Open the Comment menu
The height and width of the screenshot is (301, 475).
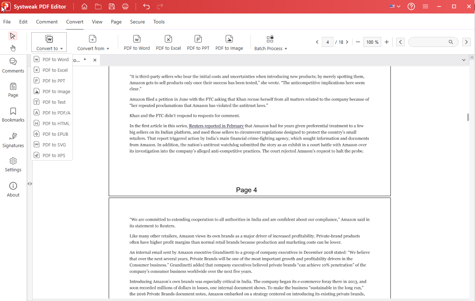[x=47, y=22]
